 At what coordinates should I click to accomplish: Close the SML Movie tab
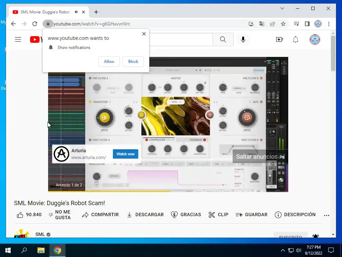83,12
